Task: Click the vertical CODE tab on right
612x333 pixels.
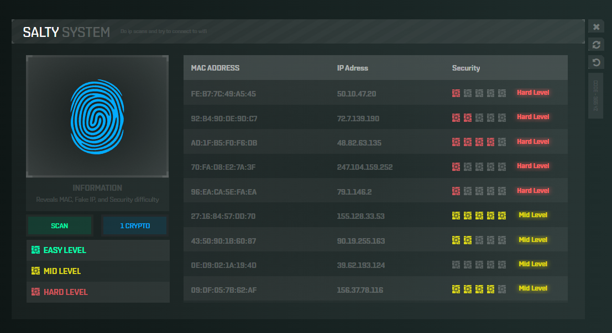Action: (x=596, y=95)
